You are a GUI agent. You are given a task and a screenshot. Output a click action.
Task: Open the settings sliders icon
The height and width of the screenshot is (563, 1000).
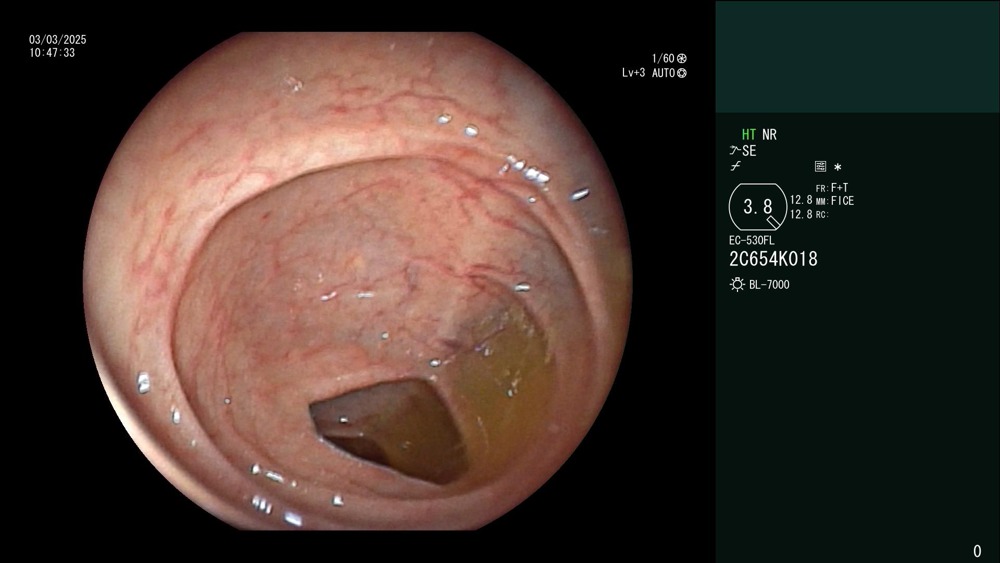click(x=820, y=167)
